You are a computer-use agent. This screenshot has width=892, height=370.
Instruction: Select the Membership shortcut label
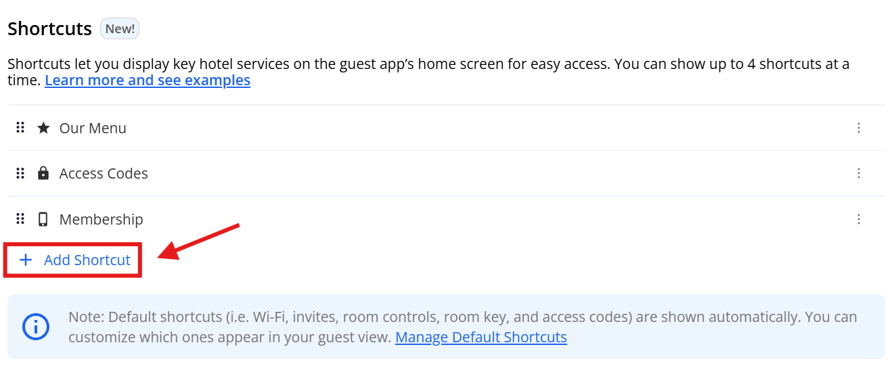102,220
